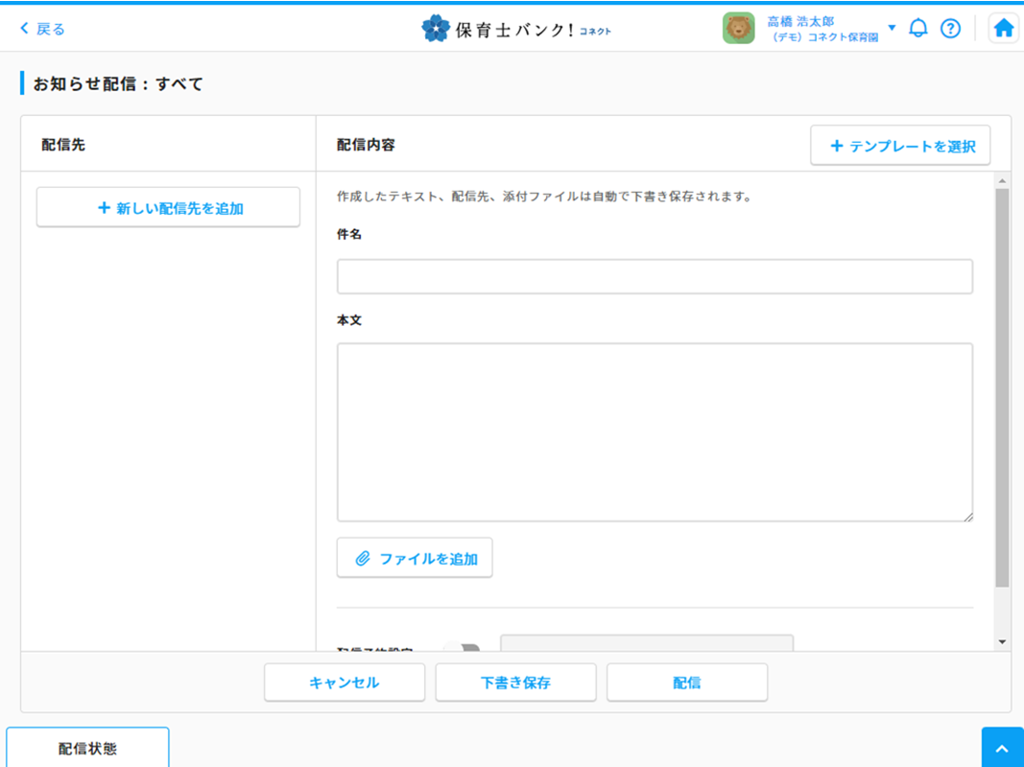
Task: Click the lion avatar picture
Action: pos(738,29)
